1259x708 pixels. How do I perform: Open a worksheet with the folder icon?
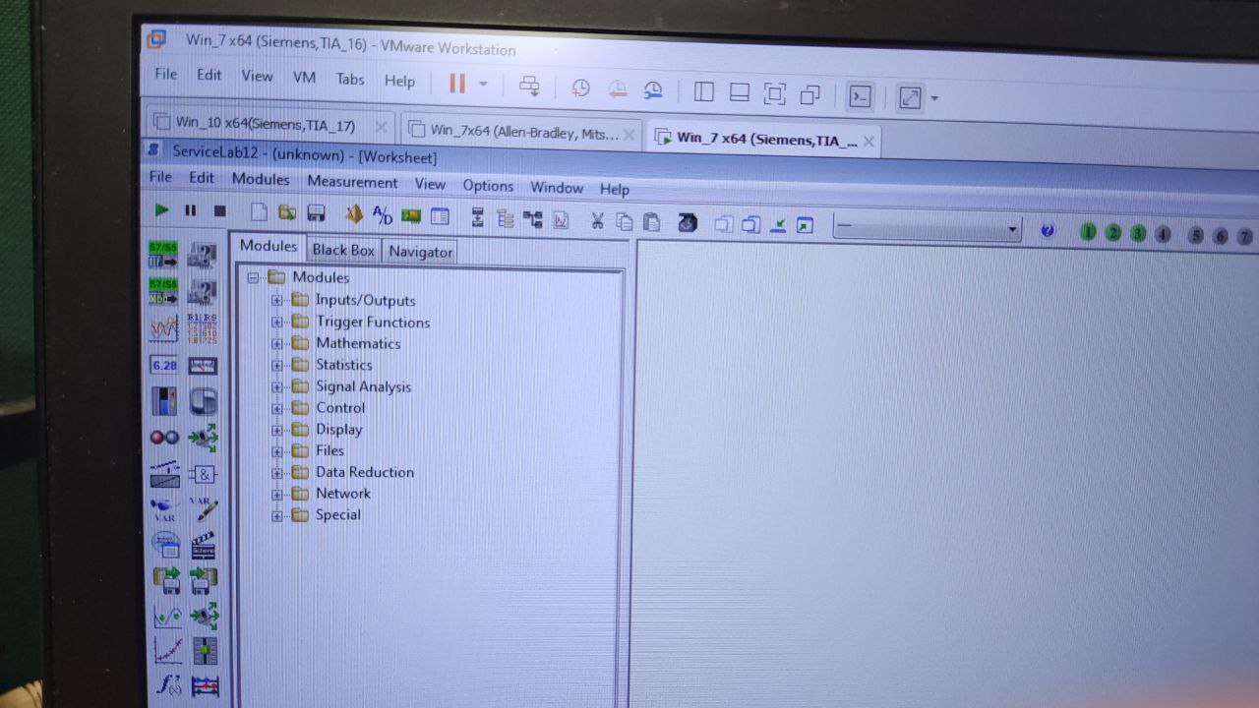286,212
